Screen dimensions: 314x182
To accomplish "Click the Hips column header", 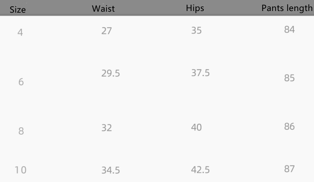I will pyautogui.click(x=195, y=8).
